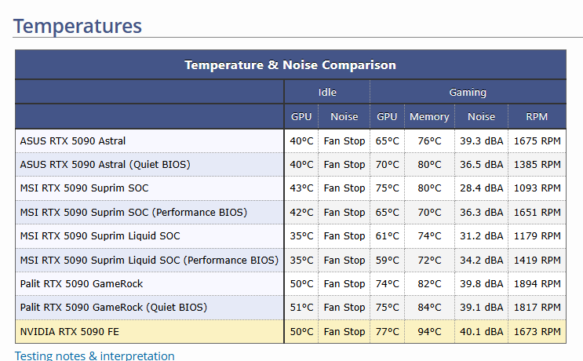Screen dimensions: 583x361
Task: Click the ASUS RTX 5090 Astral (Quiet BIOS) label
Action: coord(105,165)
